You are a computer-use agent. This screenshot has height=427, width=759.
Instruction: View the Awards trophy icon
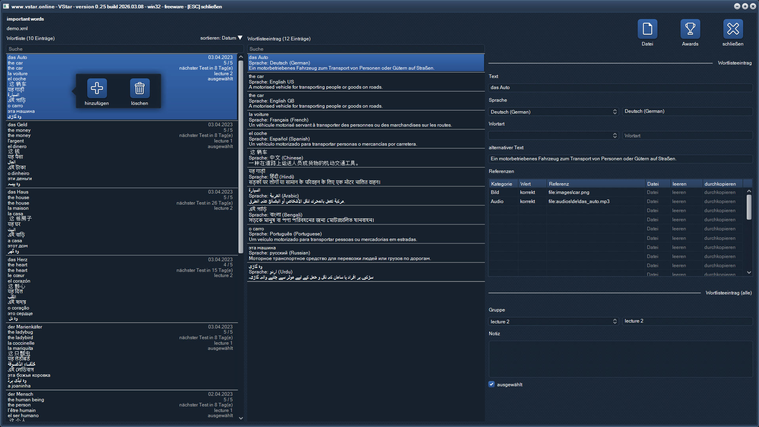point(690,29)
